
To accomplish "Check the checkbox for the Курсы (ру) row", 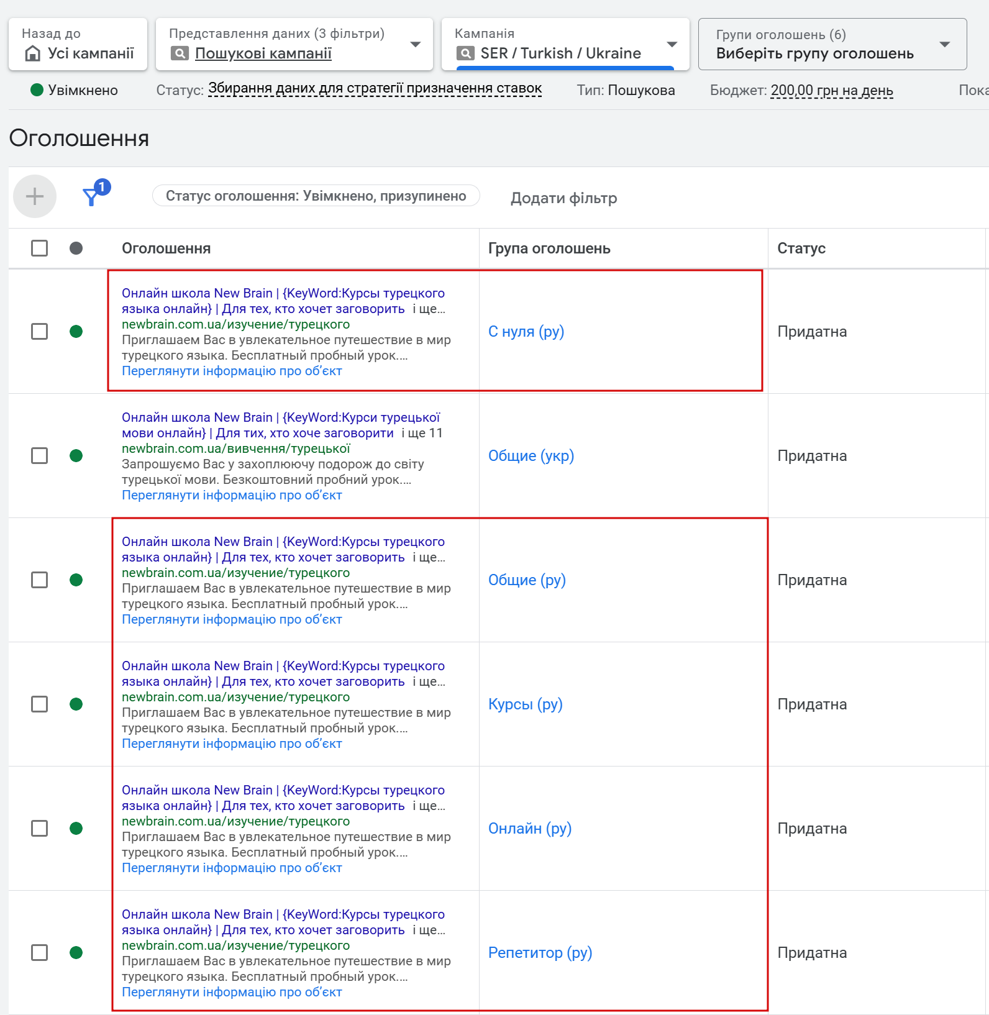I will tap(39, 704).
